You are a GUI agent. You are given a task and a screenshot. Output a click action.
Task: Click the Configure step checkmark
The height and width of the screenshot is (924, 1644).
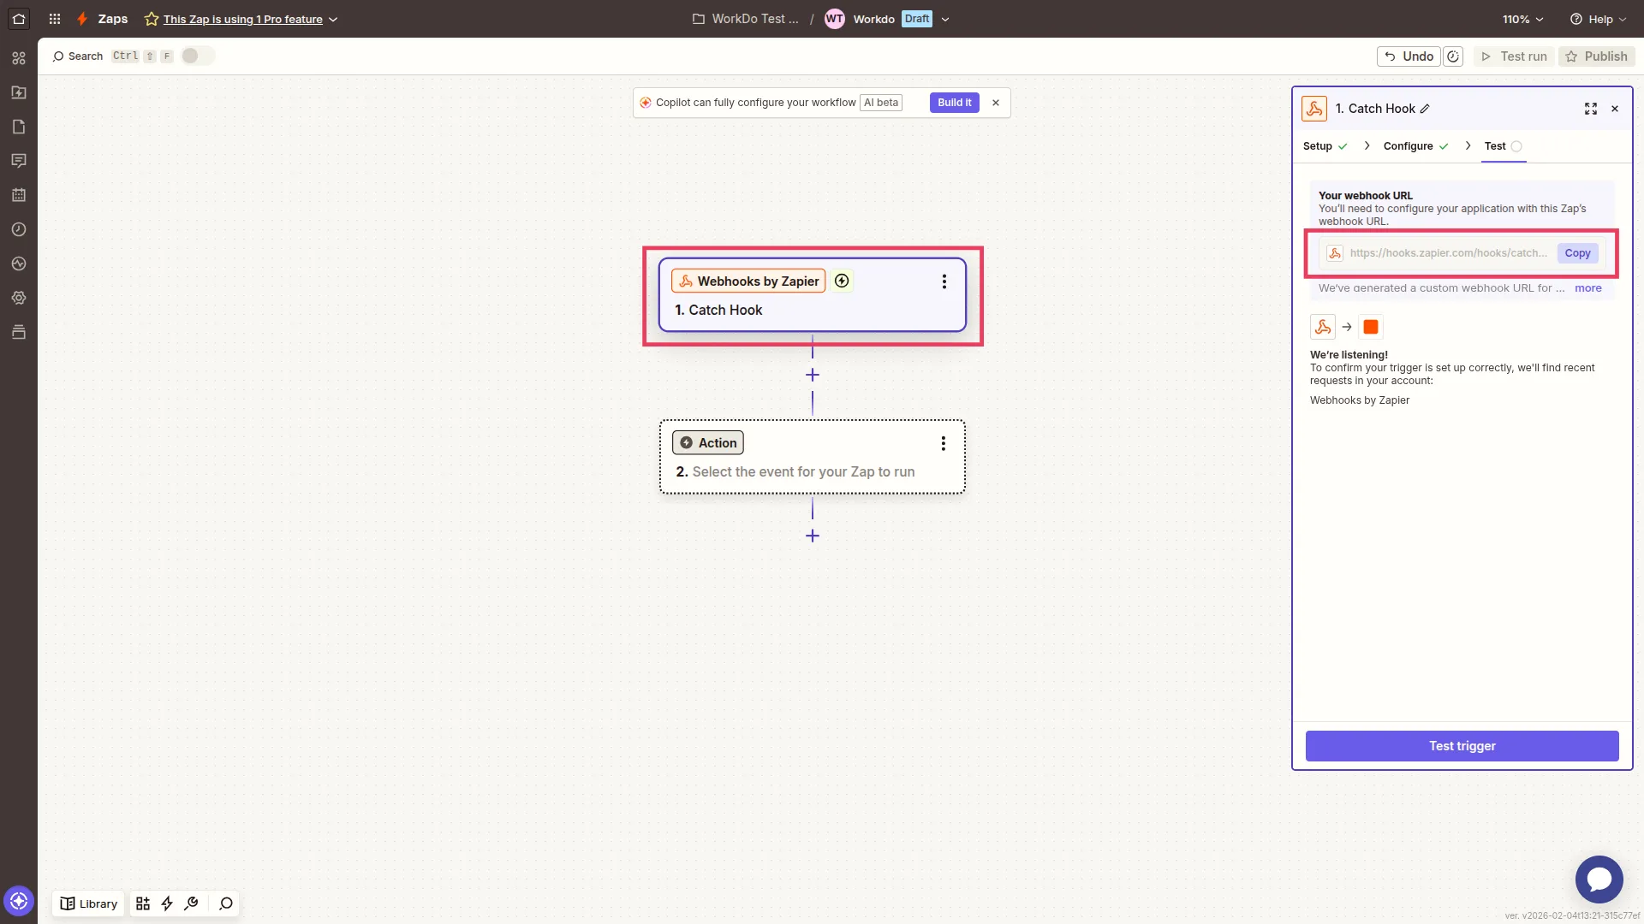click(1444, 146)
